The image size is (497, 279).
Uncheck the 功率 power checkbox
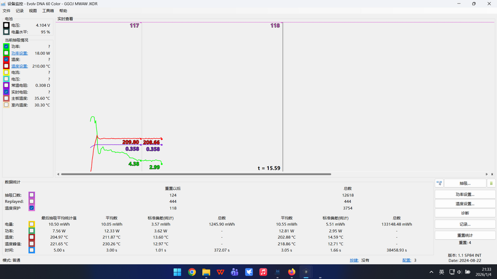[6, 47]
